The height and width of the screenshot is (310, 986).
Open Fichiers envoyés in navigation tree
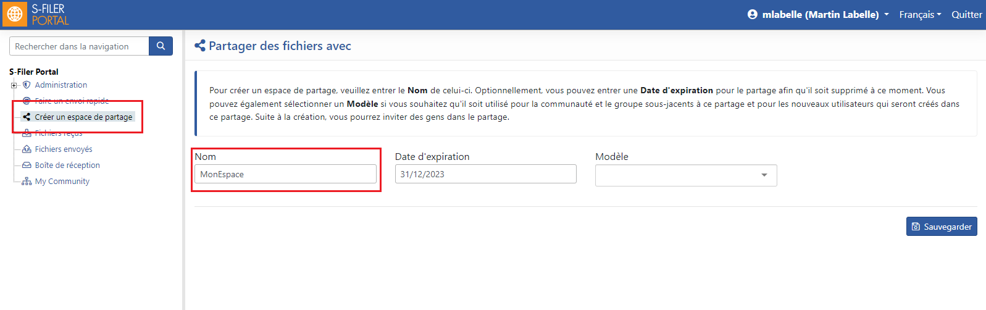click(63, 149)
